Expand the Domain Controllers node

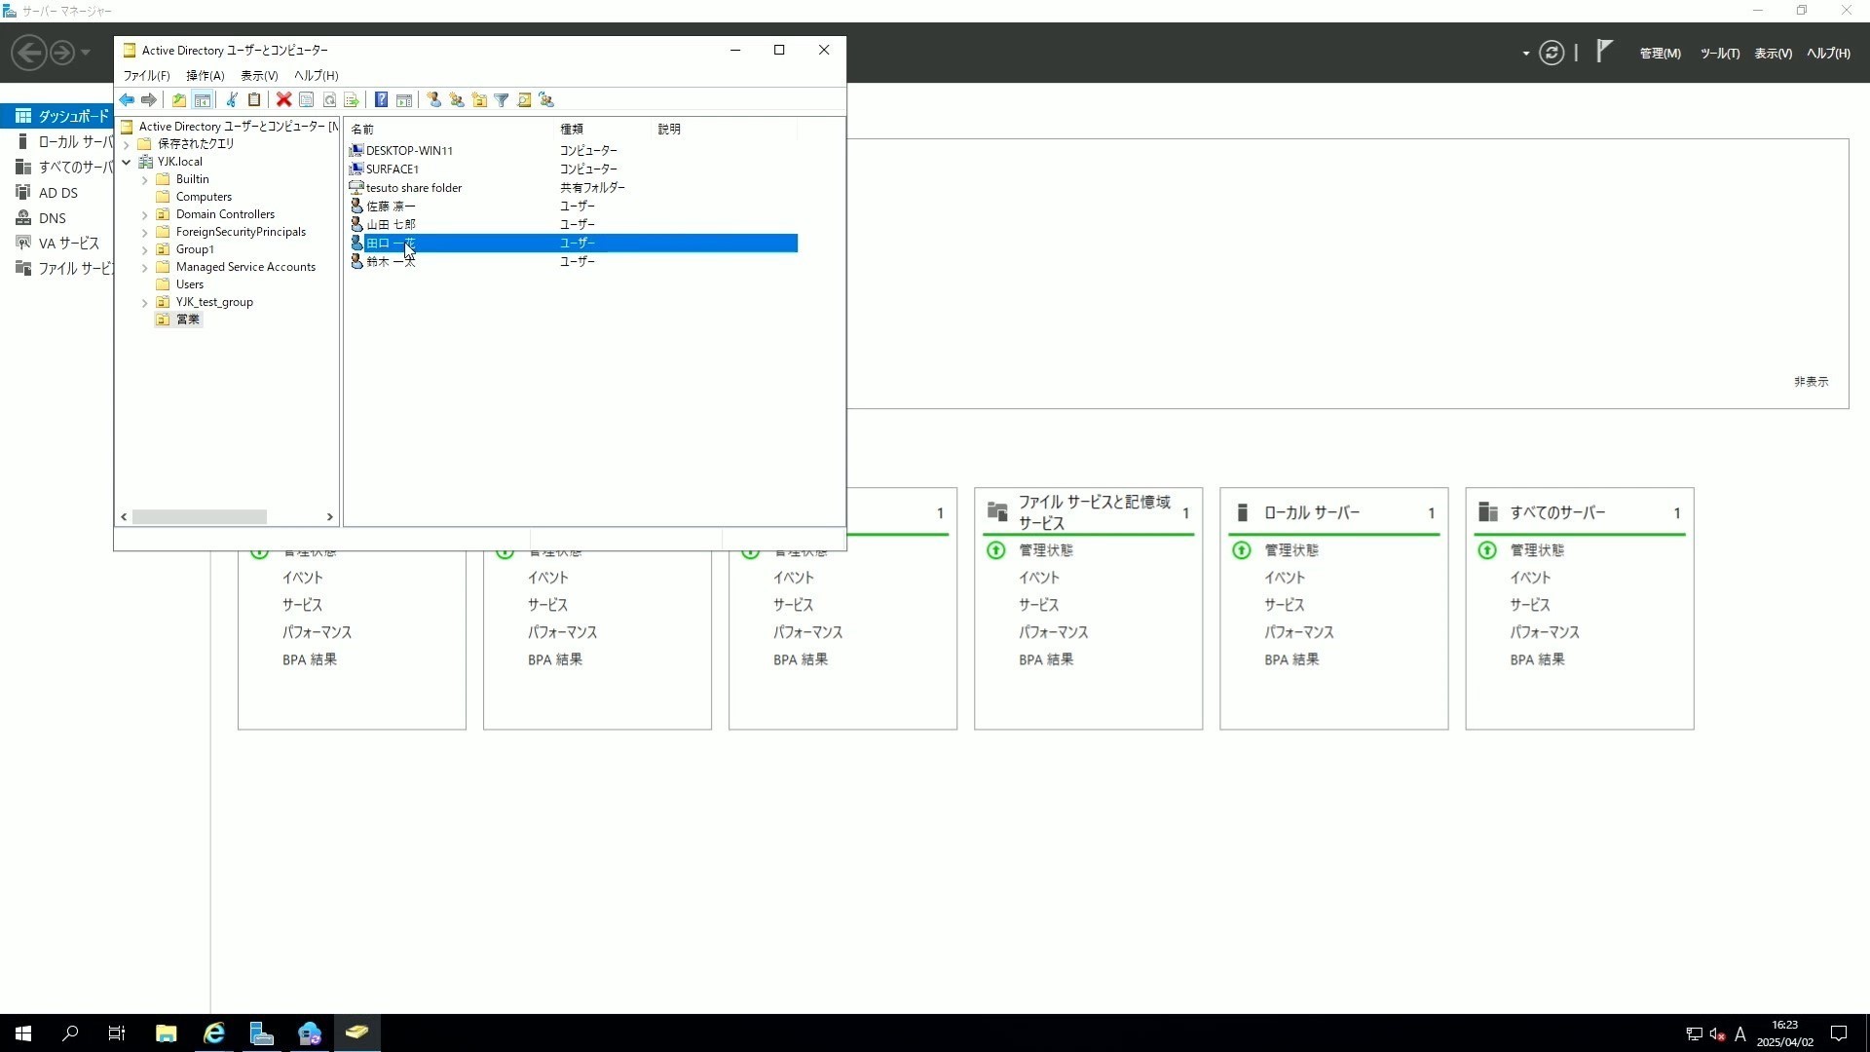145,214
